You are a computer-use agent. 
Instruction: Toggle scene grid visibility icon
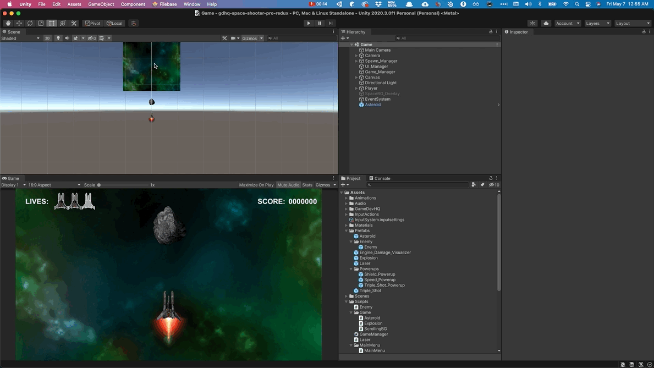(x=101, y=38)
